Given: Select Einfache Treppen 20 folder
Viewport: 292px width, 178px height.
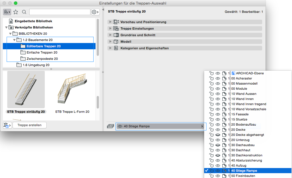Looking at the screenshot, I should (x=42, y=52).
